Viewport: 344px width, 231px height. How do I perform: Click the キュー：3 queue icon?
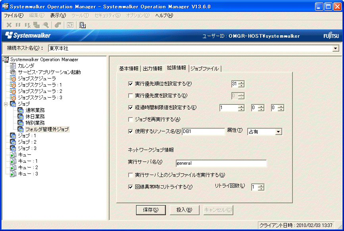tap(13, 174)
